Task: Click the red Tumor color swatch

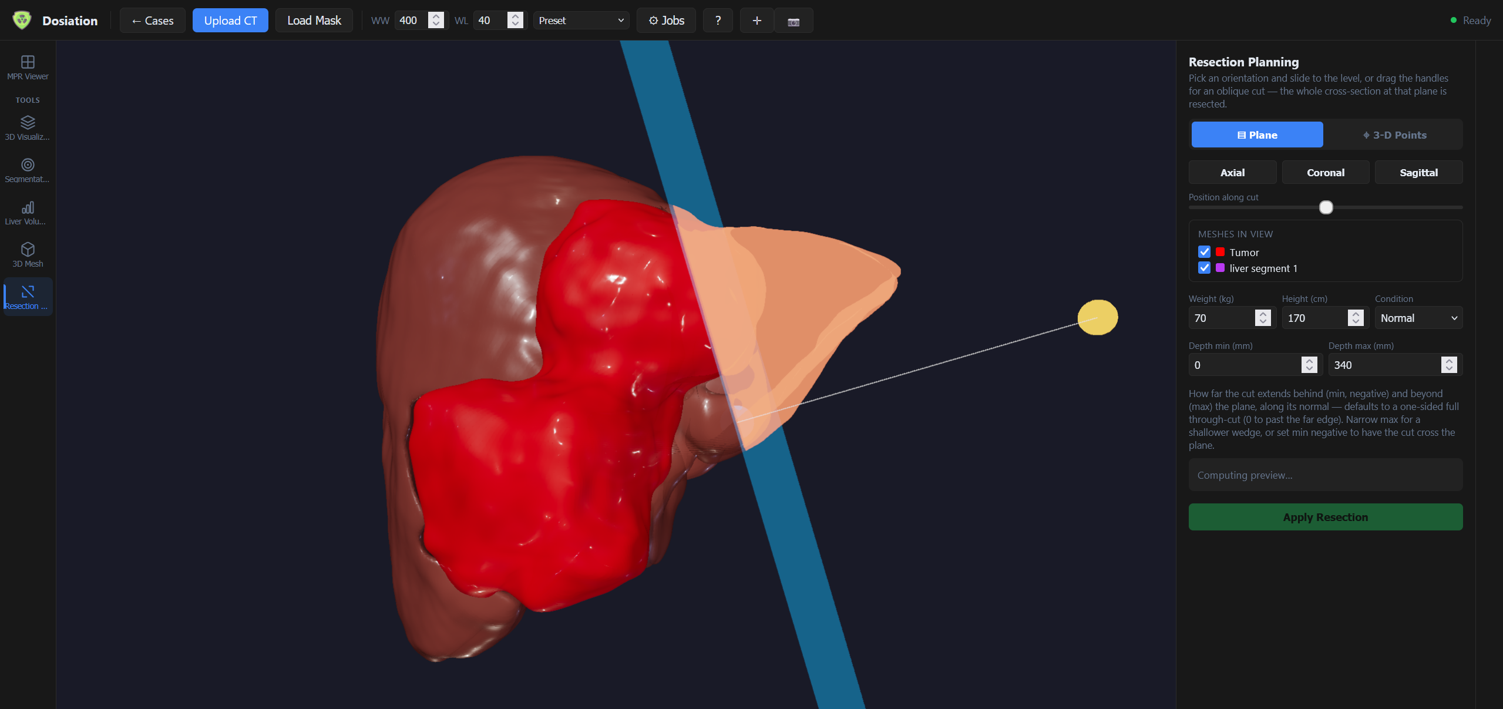Action: pos(1220,252)
